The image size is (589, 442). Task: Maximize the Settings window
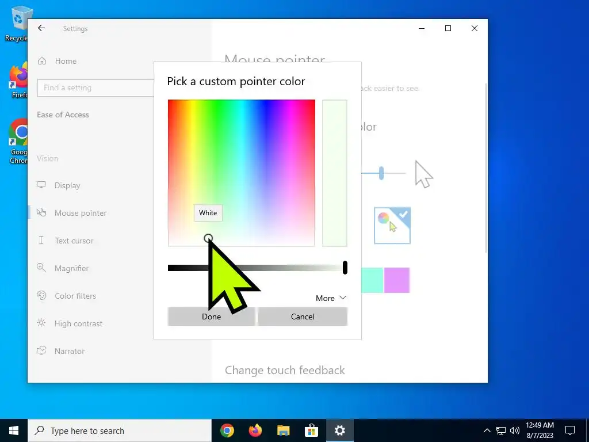(448, 28)
